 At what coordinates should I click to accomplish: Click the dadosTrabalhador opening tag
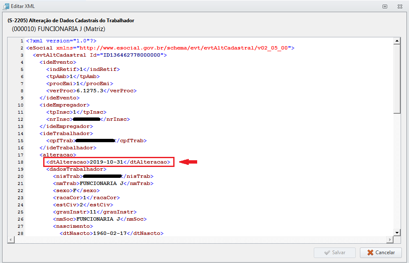tap(76, 169)
